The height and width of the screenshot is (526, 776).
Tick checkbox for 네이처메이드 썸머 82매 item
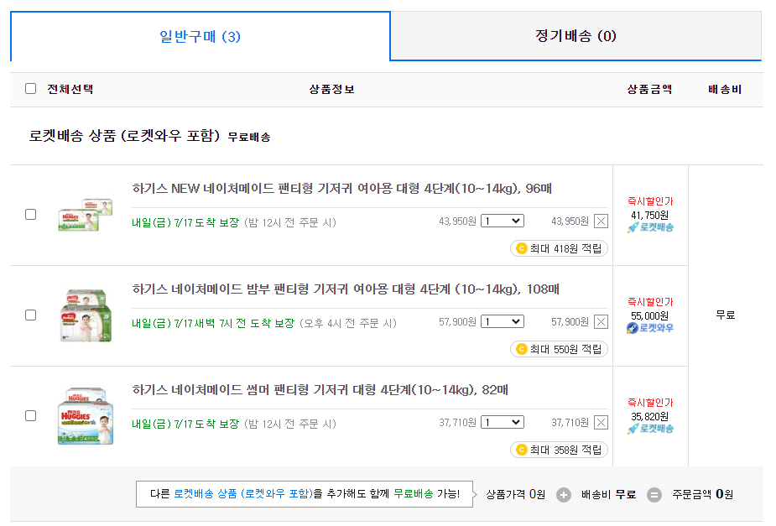(31, 415)
